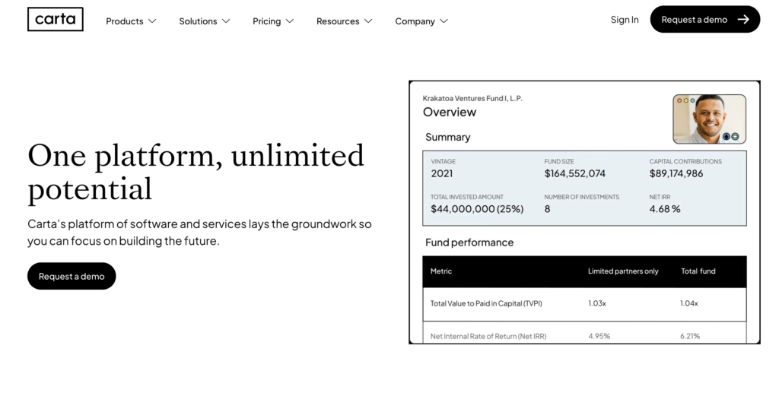Click the Capital contributions value $89,174,986
The image size is (779, 409).
click(676, 173)
